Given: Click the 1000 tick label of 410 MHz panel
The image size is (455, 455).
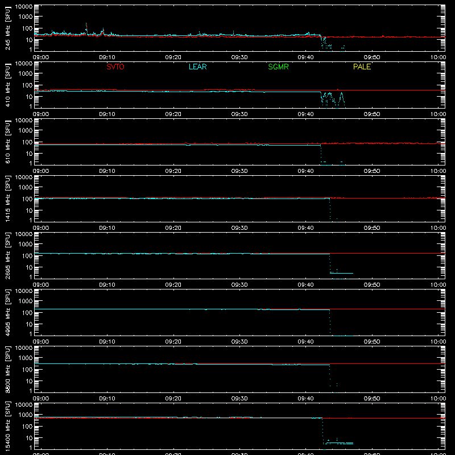Looking at the screenshot, I should 26,74.
